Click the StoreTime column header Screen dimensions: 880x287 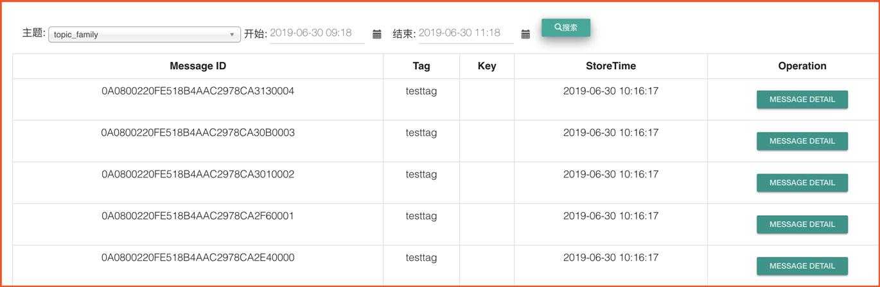click(x=611, y=66)
